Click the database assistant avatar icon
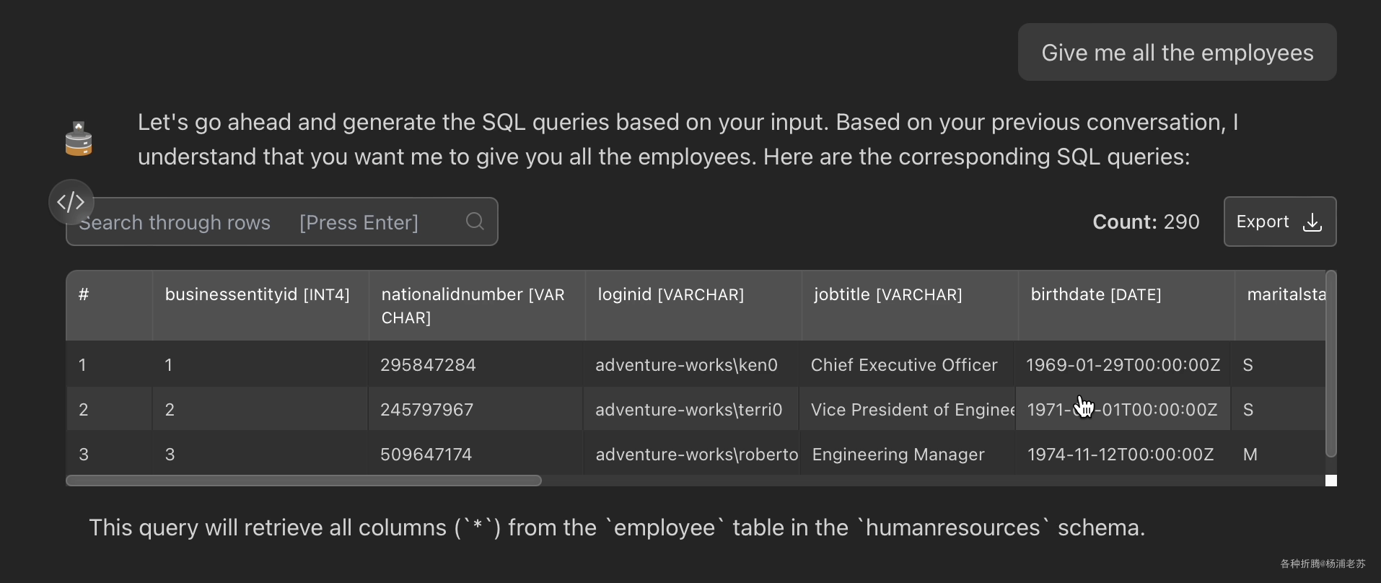This screenshot has height=583, width=1381. [79, 139]
